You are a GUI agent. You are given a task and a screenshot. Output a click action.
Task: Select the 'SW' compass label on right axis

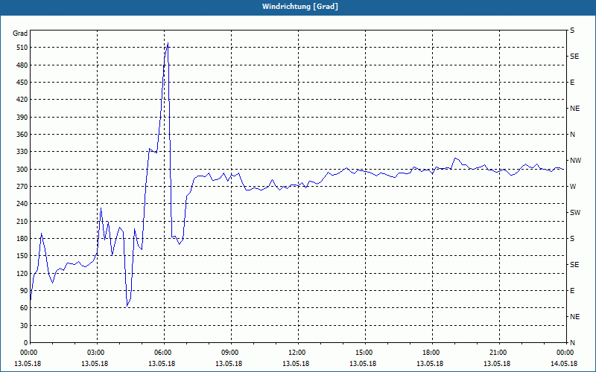pyautogui.click(x=575, y=213)
